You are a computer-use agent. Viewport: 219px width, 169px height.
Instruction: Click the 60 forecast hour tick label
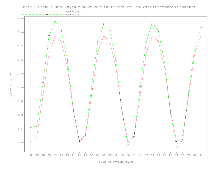152,155
